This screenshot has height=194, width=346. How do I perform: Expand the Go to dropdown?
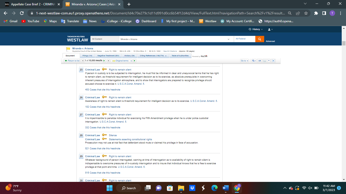pos(244,61)
